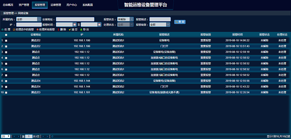Click 处理所有报警 toolbar button
The width and height of the screenshot is (291, 139).
(46, 29)
